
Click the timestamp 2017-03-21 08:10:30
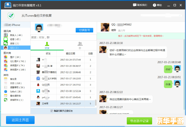(x=111, y=43)
